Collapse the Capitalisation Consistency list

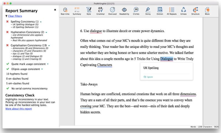pyautogui.click(x=49, y=45)
